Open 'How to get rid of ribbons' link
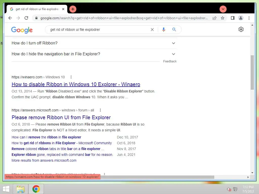This screenshot has height=194, width=259. 62,143
